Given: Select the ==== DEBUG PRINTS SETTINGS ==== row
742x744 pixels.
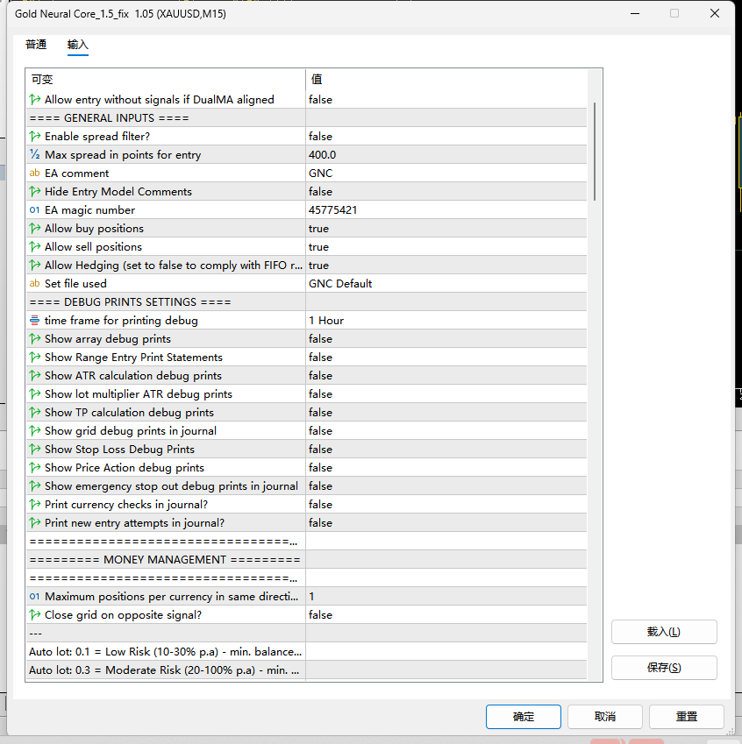Looking at the screenshot, I should (307, 302).
